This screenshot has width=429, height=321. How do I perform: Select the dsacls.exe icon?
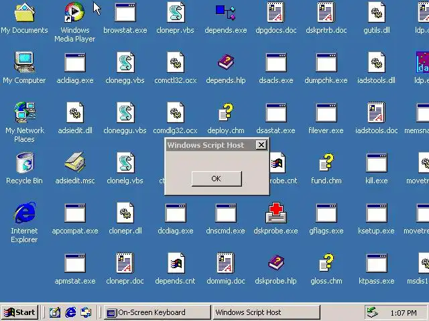(276, 63)
